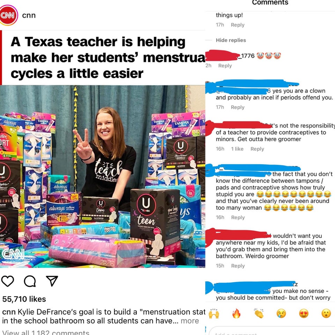Open the cnn username link
335x335 pixels.
tap(29, 15)
